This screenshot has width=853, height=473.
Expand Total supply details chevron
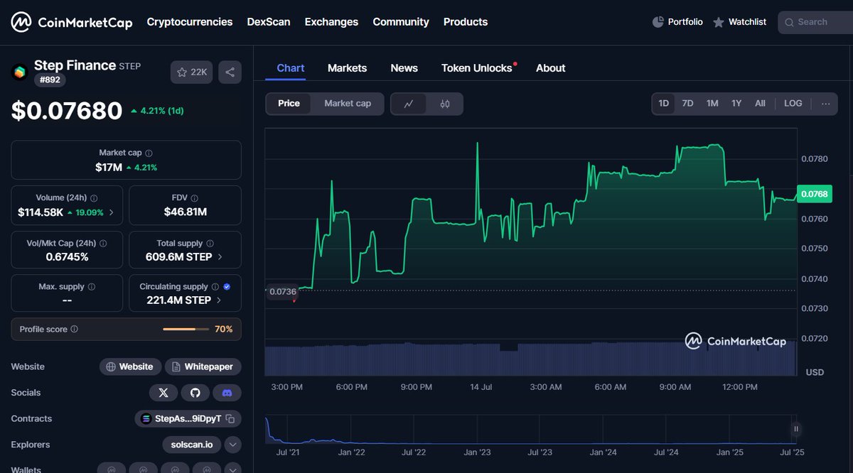(220, 257)
